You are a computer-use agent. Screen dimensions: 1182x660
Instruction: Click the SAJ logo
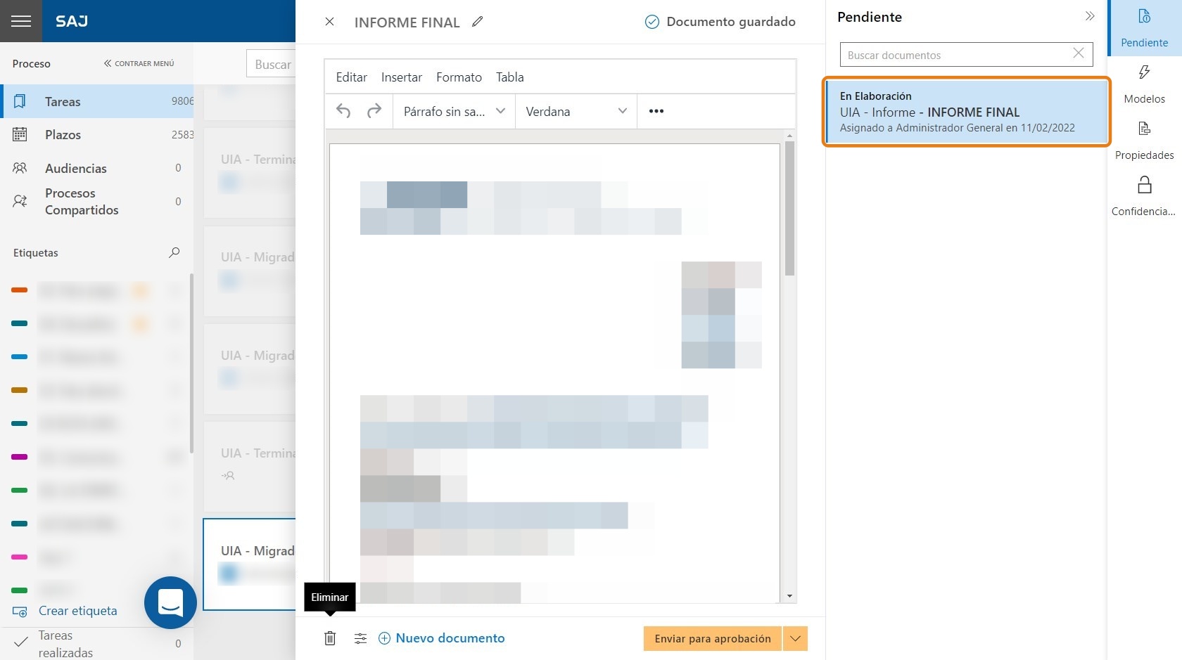point(72,21)
